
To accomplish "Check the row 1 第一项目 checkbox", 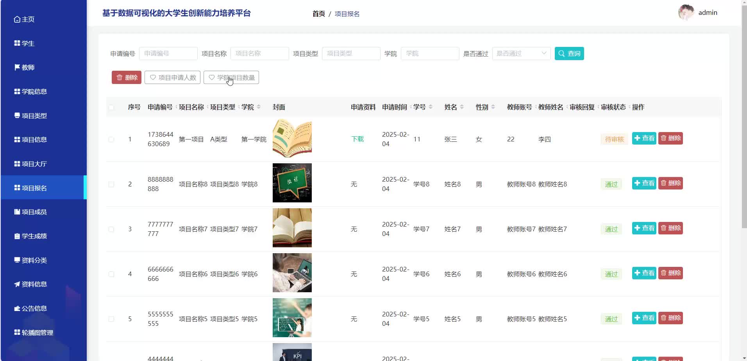I will coord(111,139).
